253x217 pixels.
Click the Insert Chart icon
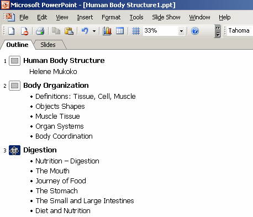[107, 31]
